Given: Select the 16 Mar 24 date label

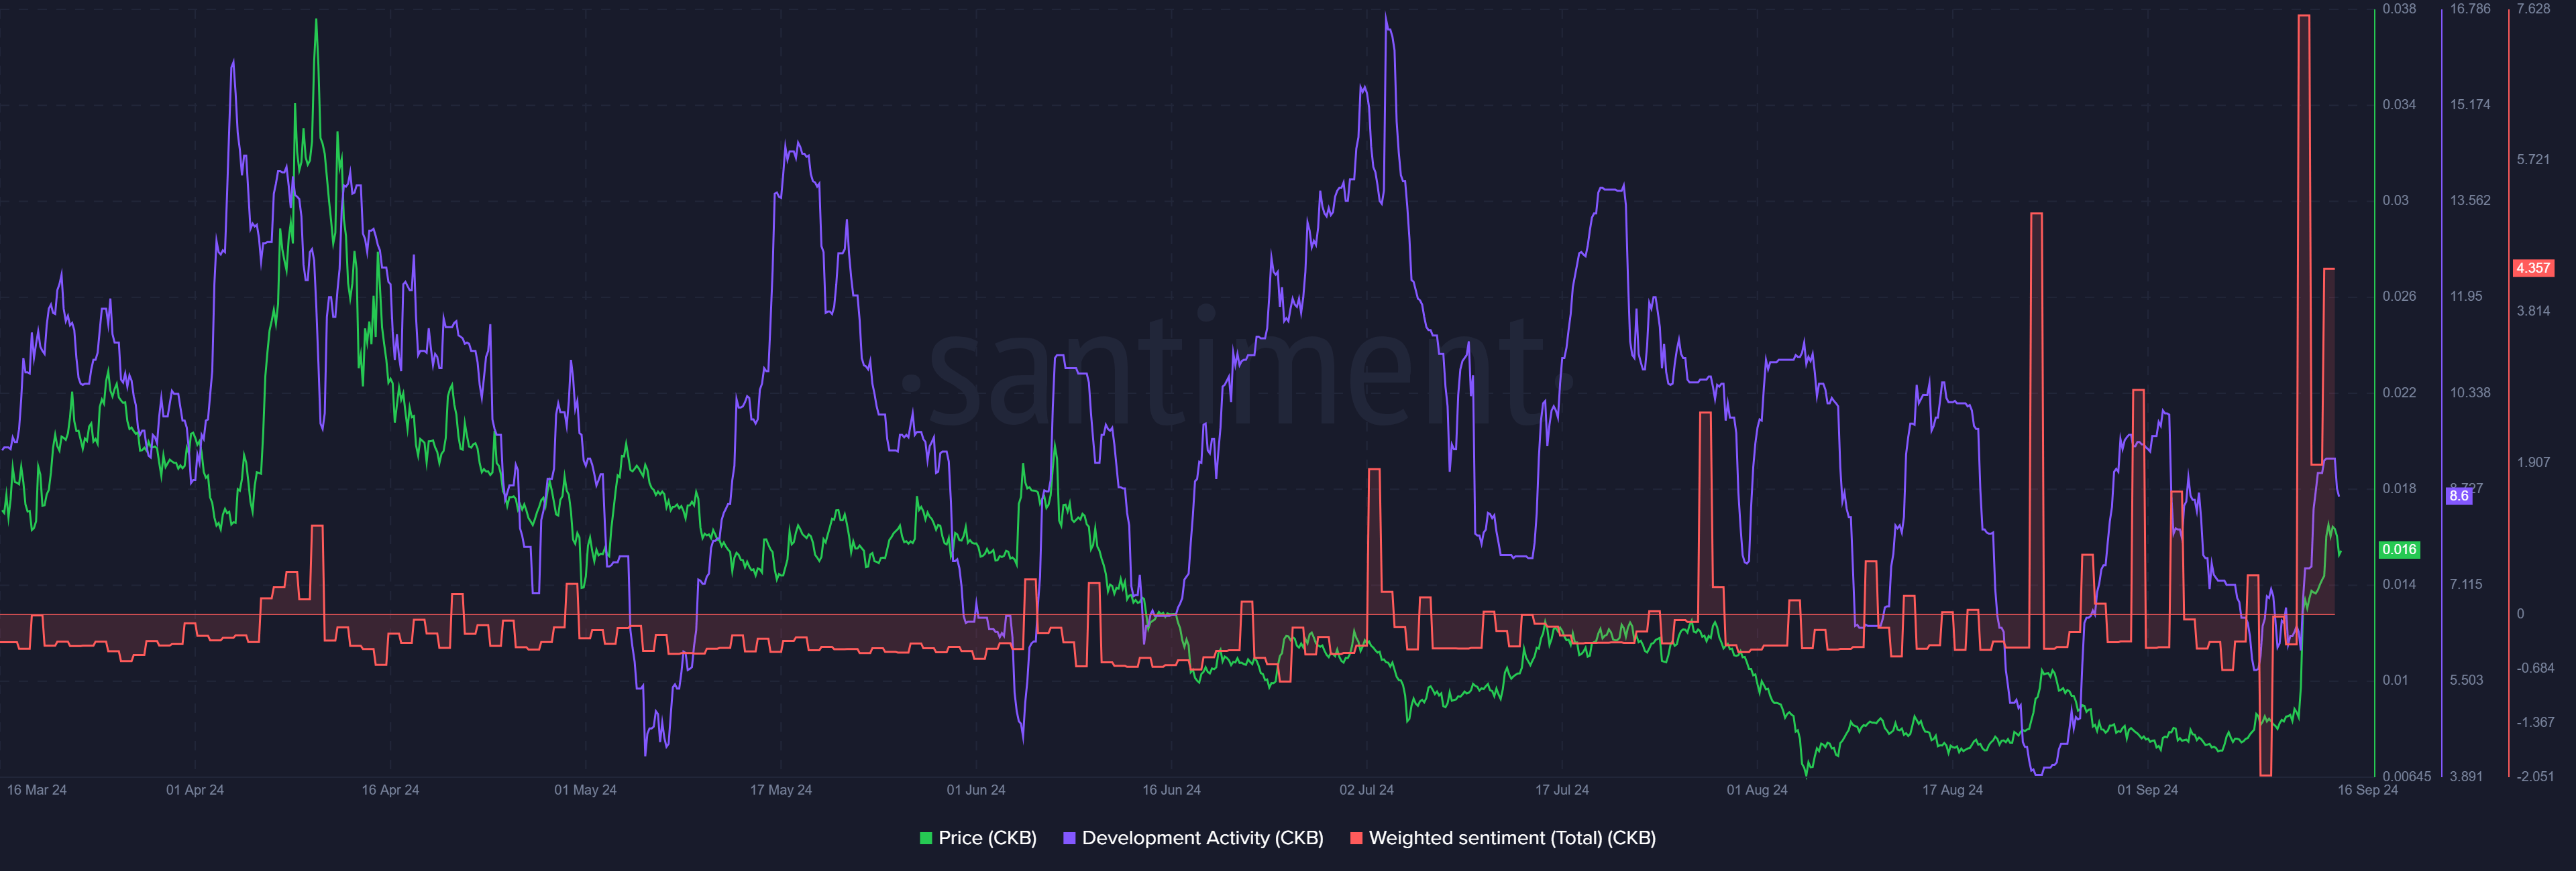Looking at the screenshot, I should click(37, 790).
